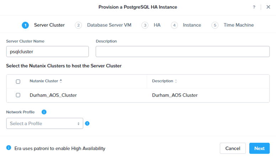Click the Cancel button
This screenshot has height=159, width=276.
[x=233, y=148]
